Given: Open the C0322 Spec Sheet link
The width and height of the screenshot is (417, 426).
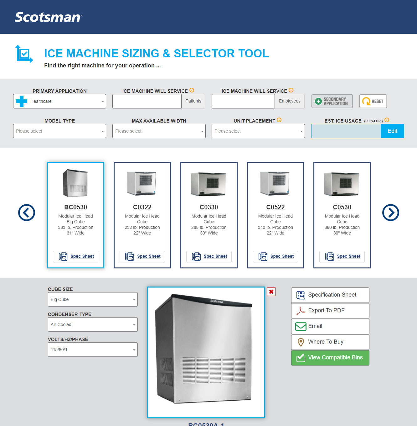Looking at the screenshot, I should click(x=148, y=256).
